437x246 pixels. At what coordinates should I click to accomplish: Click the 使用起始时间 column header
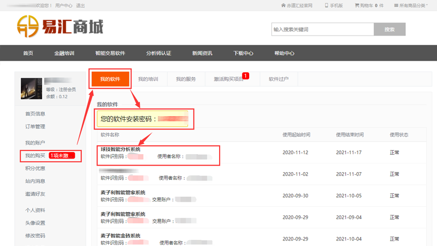pos(296,134)
